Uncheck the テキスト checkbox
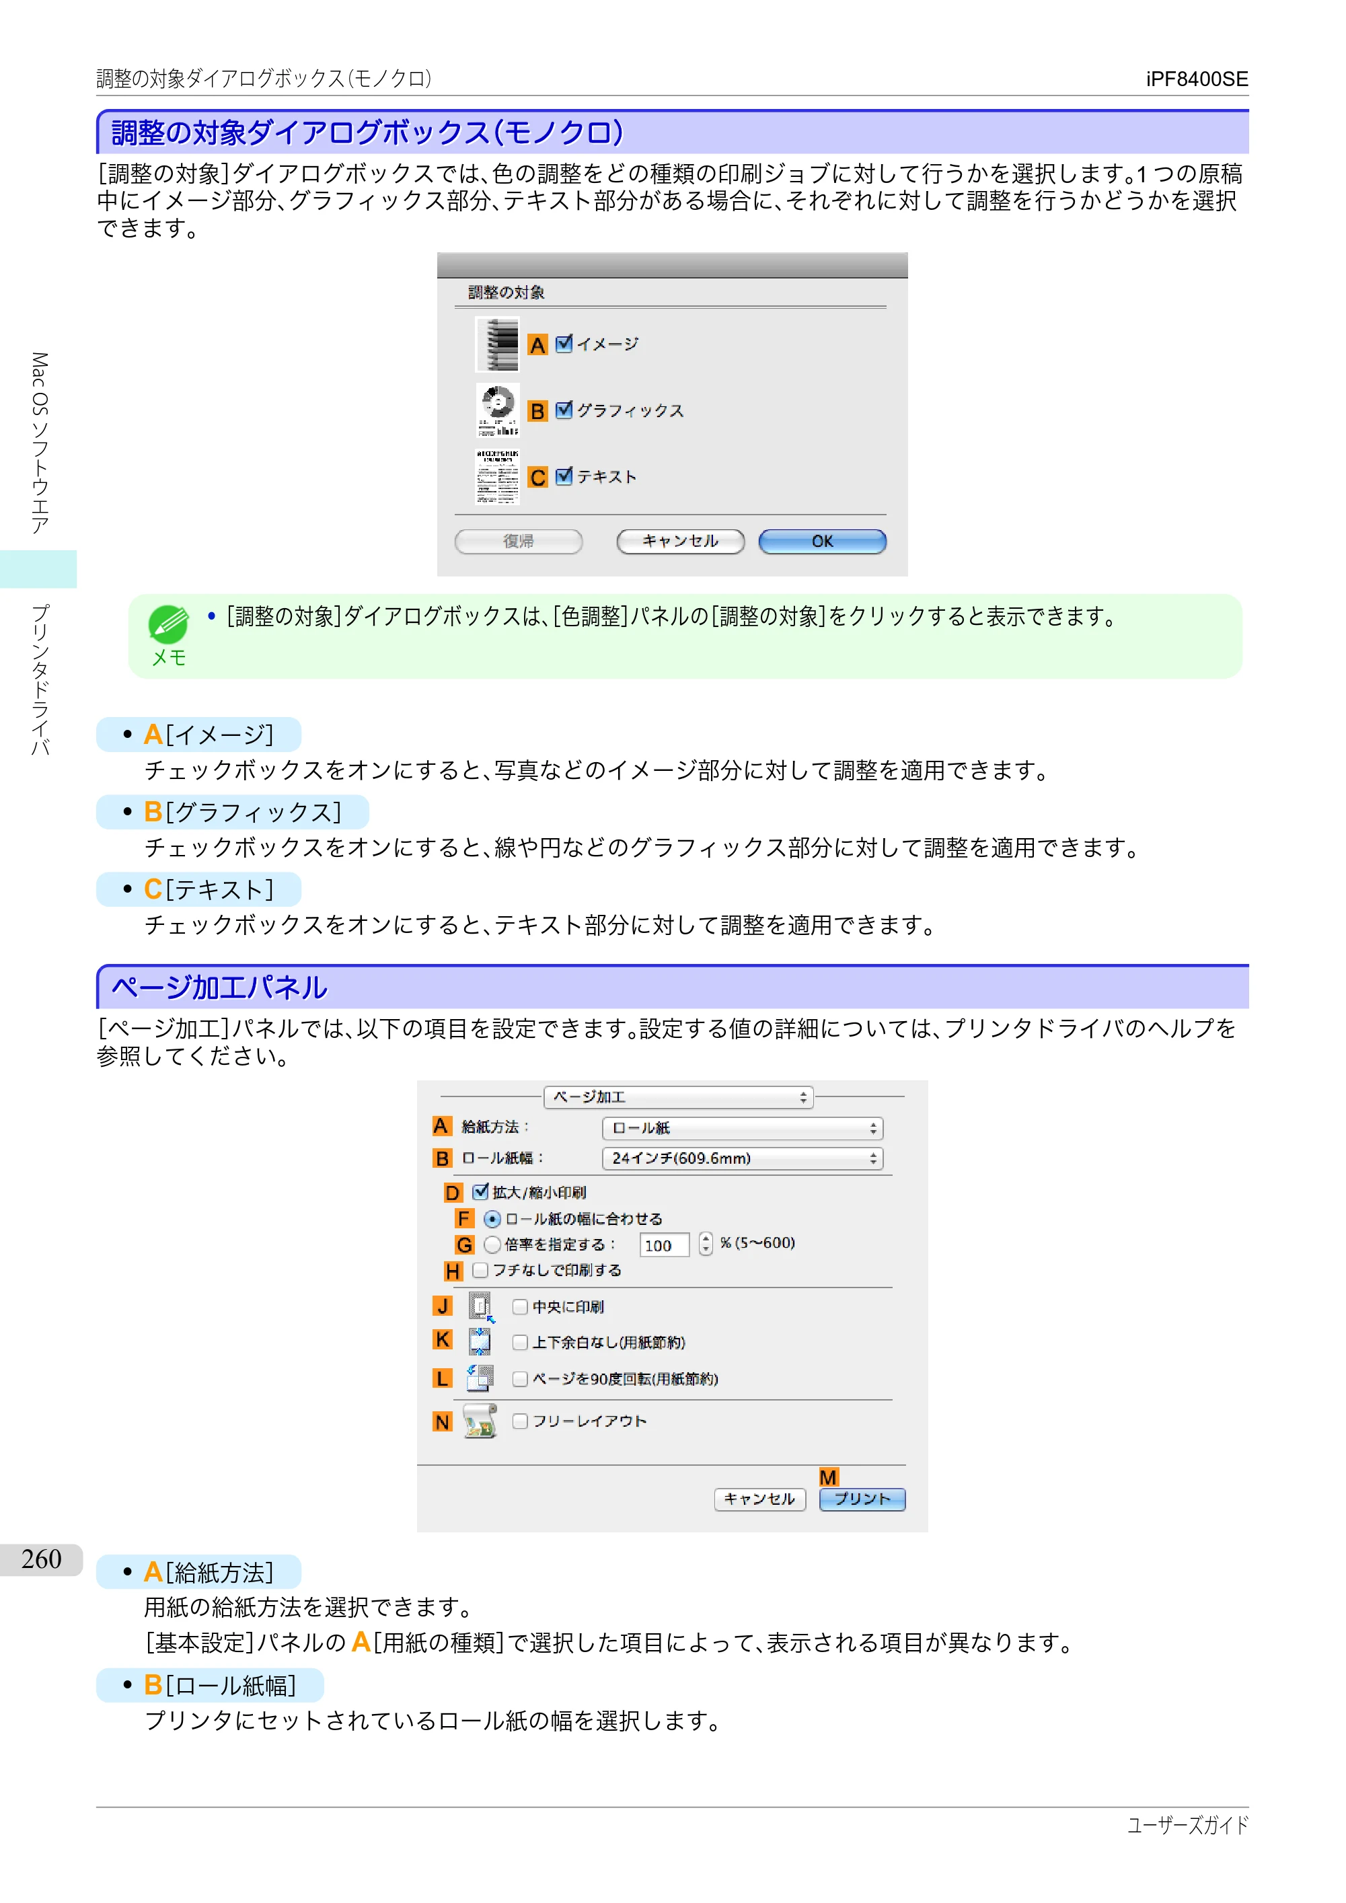The height and width of the screenshot is (1903, 1346). point(564,476)
